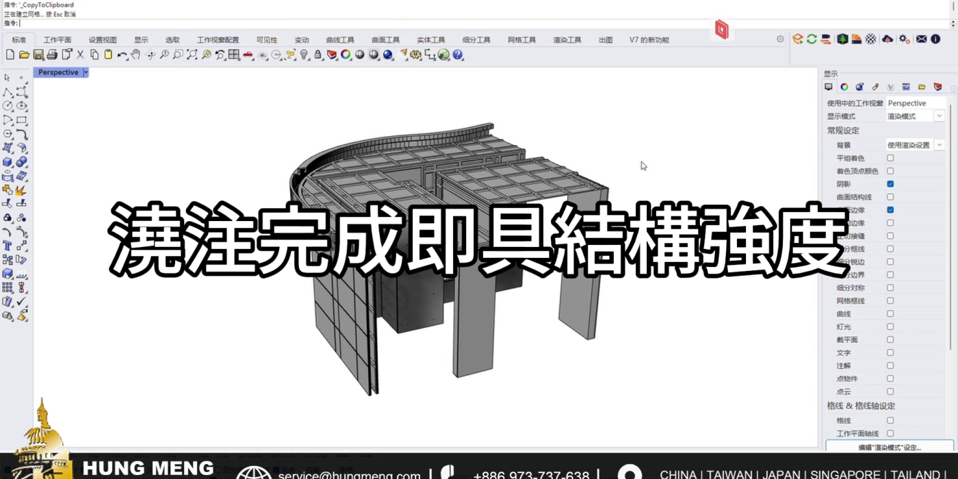
Task: Open the materials color wheel panel tab
Action: pos(844,87)
